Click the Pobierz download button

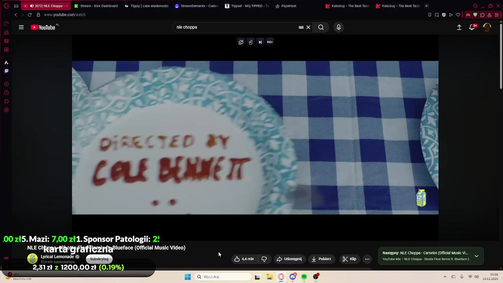click(x=321, y=259)
